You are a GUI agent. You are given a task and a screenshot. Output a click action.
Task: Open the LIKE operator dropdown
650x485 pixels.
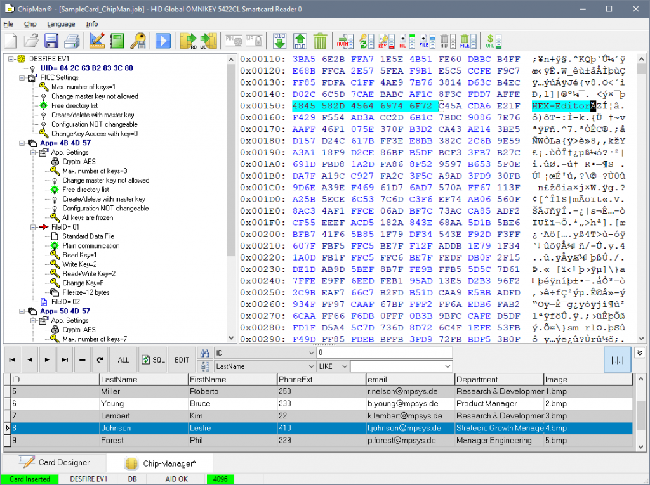pyautogui.click(x=345, y=366)
